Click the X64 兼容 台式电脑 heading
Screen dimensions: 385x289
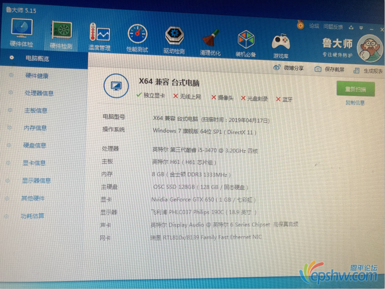pyautogui.click(x=169, y=82)
